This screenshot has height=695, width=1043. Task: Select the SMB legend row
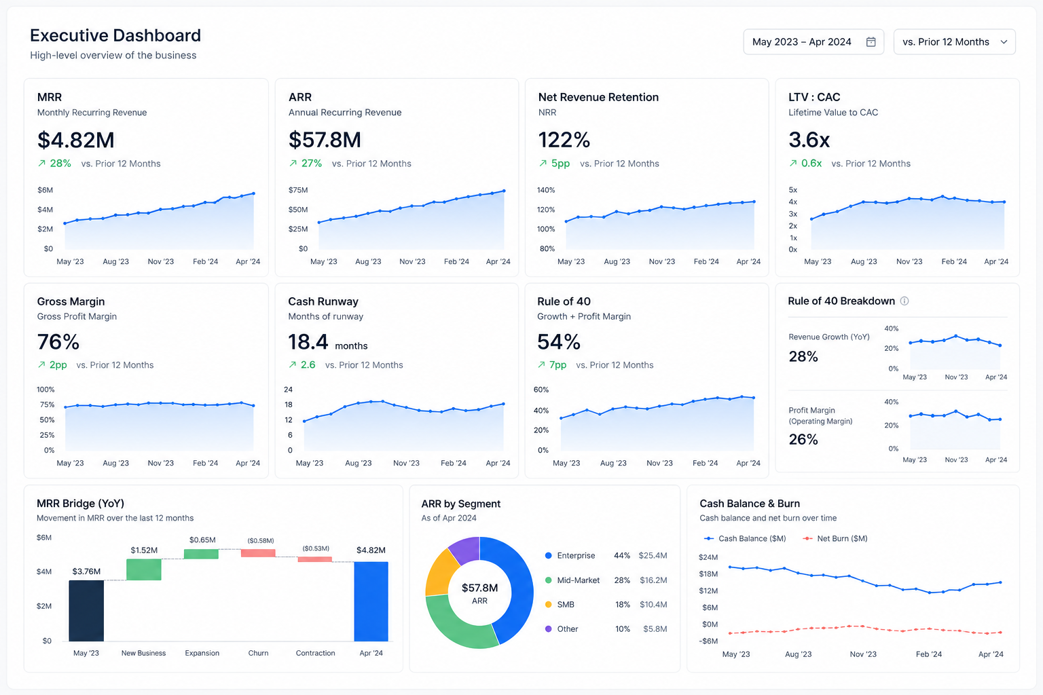point(606,605)
